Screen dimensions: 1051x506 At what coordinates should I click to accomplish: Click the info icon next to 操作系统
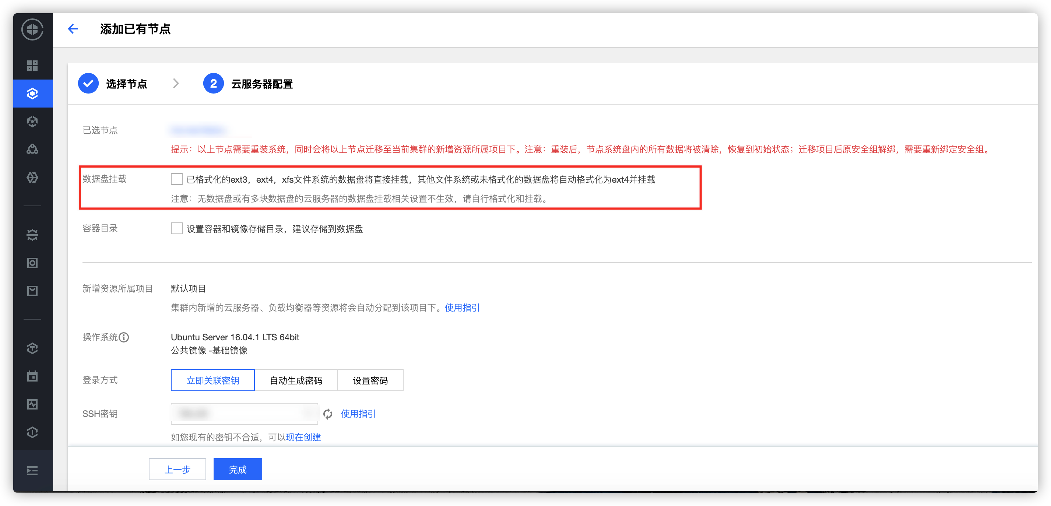[124, 337]
